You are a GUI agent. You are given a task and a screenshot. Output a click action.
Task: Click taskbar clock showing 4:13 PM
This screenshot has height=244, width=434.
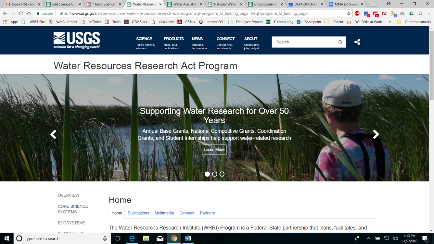click(x=409, y=238)
